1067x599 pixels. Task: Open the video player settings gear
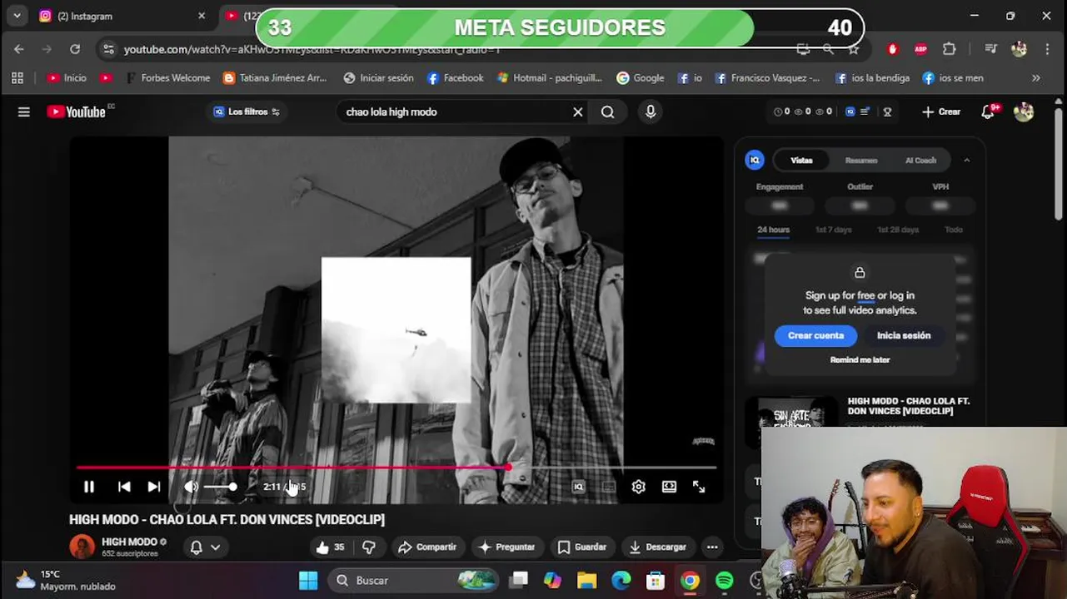tap(639, 487)
